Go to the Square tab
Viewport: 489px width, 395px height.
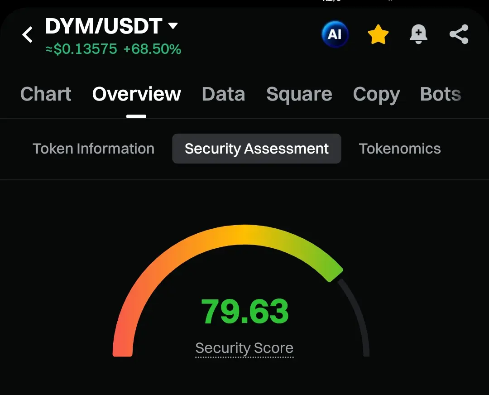[299, 95]
